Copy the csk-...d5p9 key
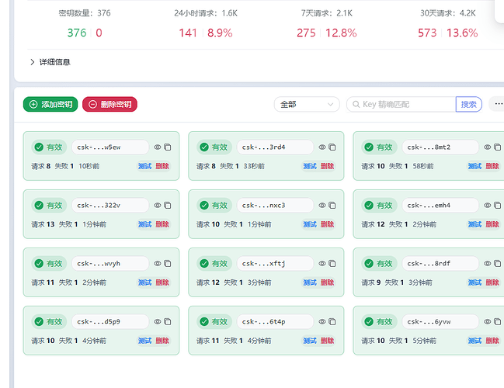 pos(168,321)
